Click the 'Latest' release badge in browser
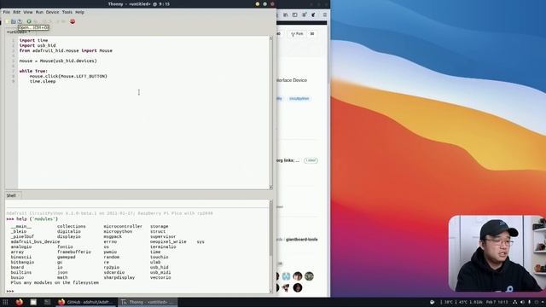546x307 pixels. coord(311,160)
